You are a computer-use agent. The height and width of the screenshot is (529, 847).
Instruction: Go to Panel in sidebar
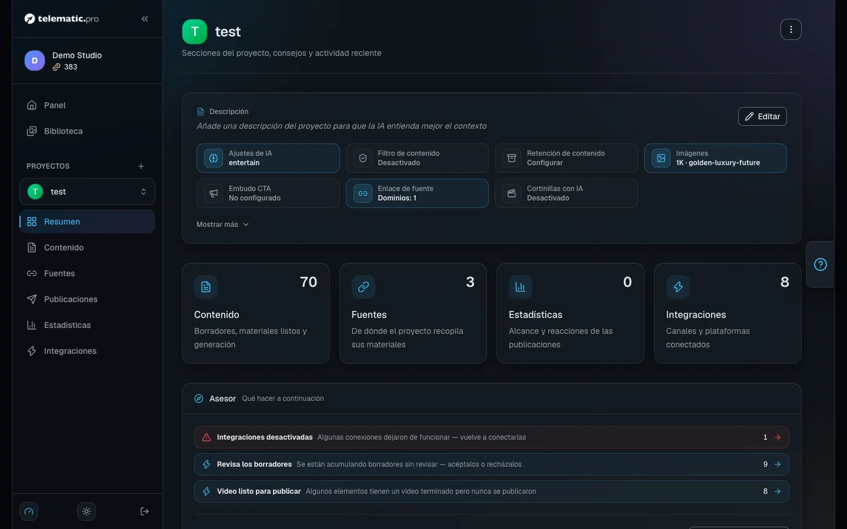[87, 105]
